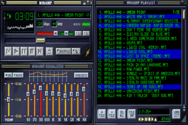Click the playlist mini stop button
The height and width of the screenshot is (125, 188).
[x=149, y=119]
